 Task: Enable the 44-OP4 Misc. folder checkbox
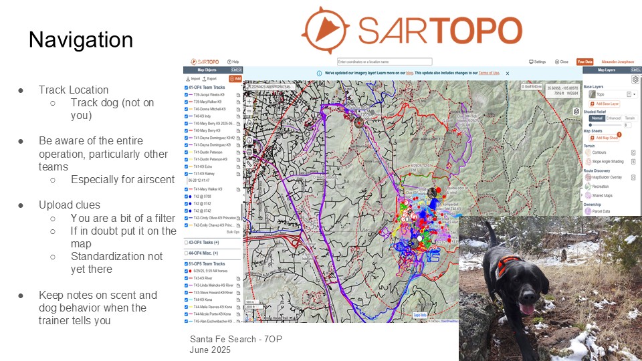tap(187, 253)
